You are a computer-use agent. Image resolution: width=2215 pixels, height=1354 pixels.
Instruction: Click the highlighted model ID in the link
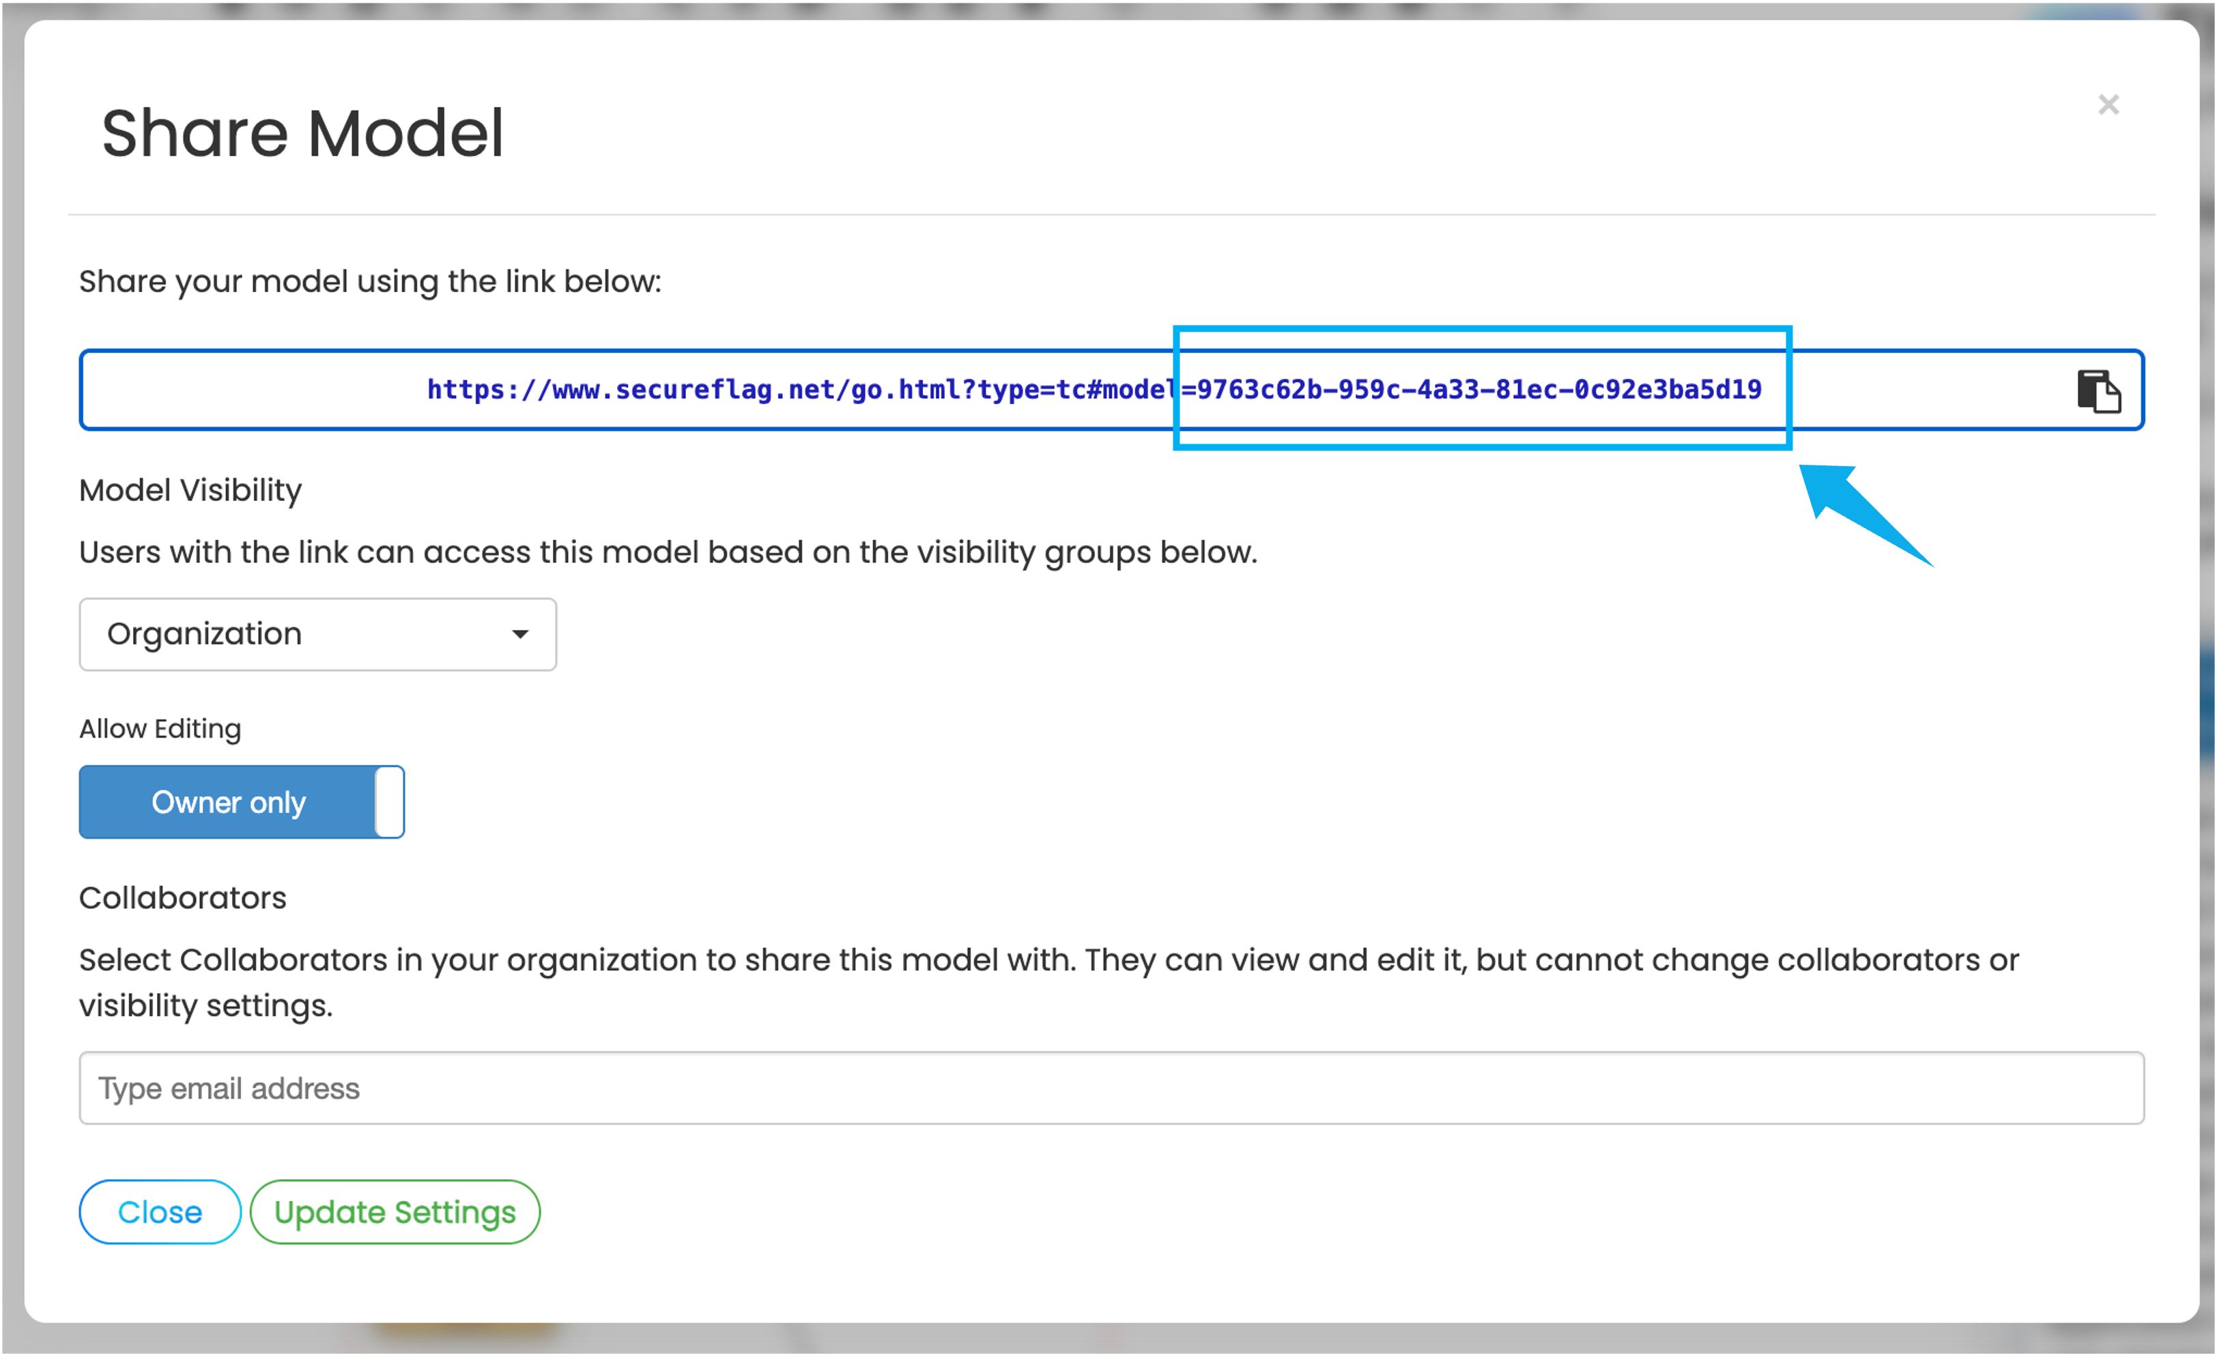pos(1478,390)
